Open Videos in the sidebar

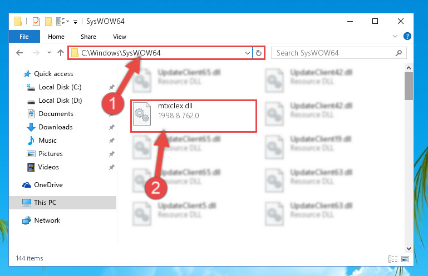[x=48, y=167]
